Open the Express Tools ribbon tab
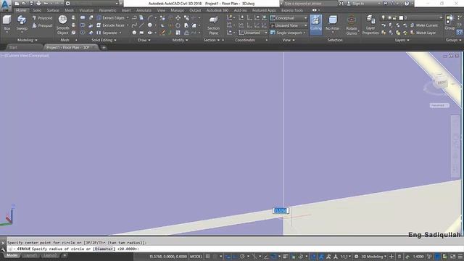This screenshot has height=261, width=464. (x=292, y=10)
